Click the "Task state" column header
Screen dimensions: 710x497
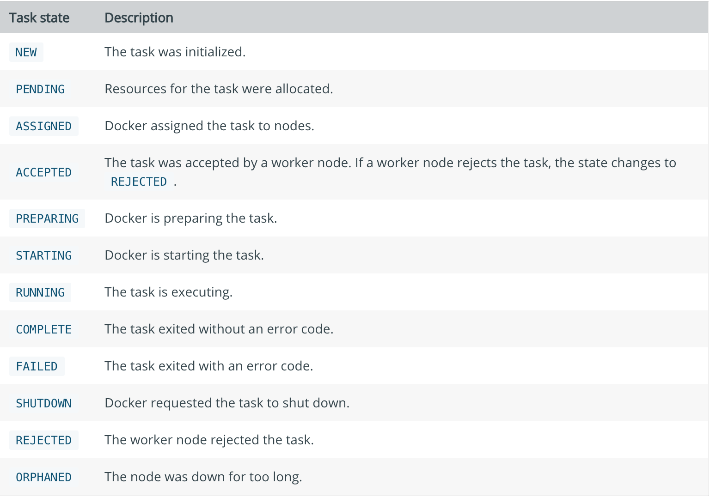(x=39, y=18)
